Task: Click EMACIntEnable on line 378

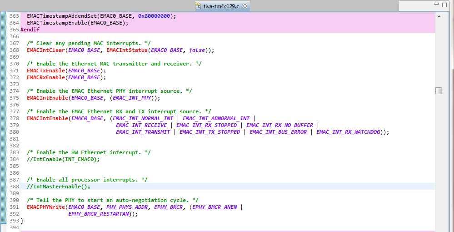Action: (47, 118)
